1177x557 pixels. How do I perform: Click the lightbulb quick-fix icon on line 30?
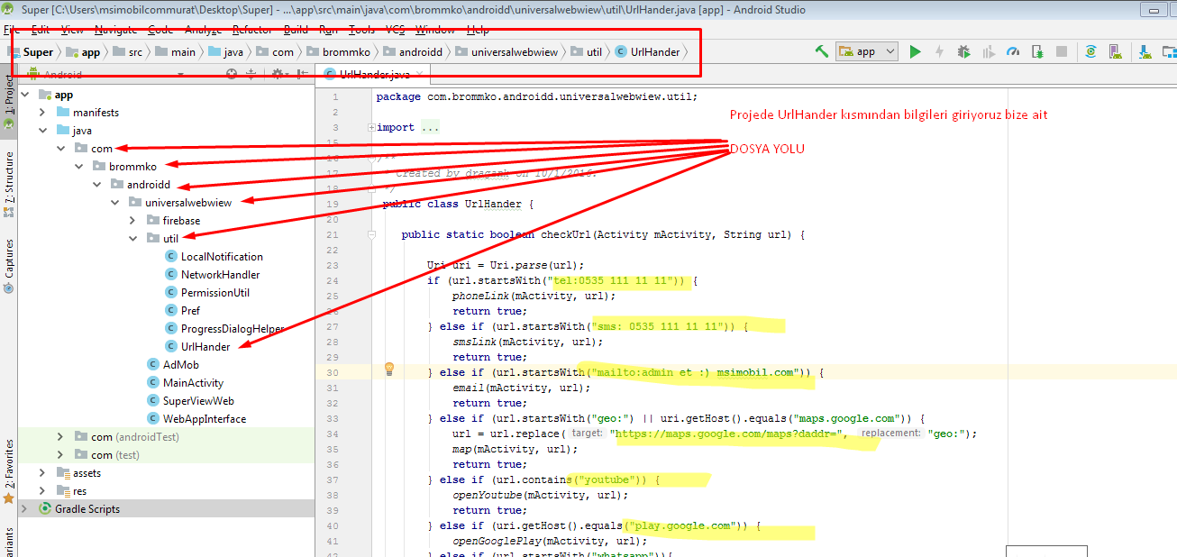click(389, 369)
